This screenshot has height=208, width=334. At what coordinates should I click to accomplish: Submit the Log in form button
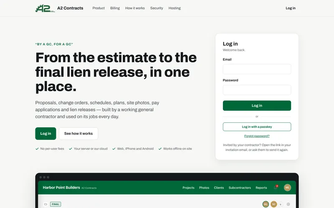(x=257, y=106)
